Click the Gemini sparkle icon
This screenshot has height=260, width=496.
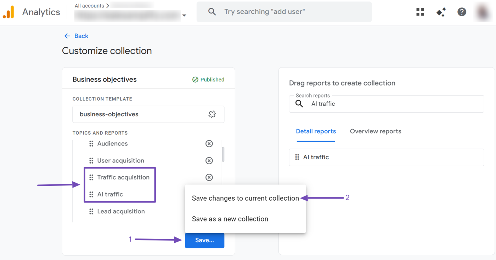(x=441, y=12)
